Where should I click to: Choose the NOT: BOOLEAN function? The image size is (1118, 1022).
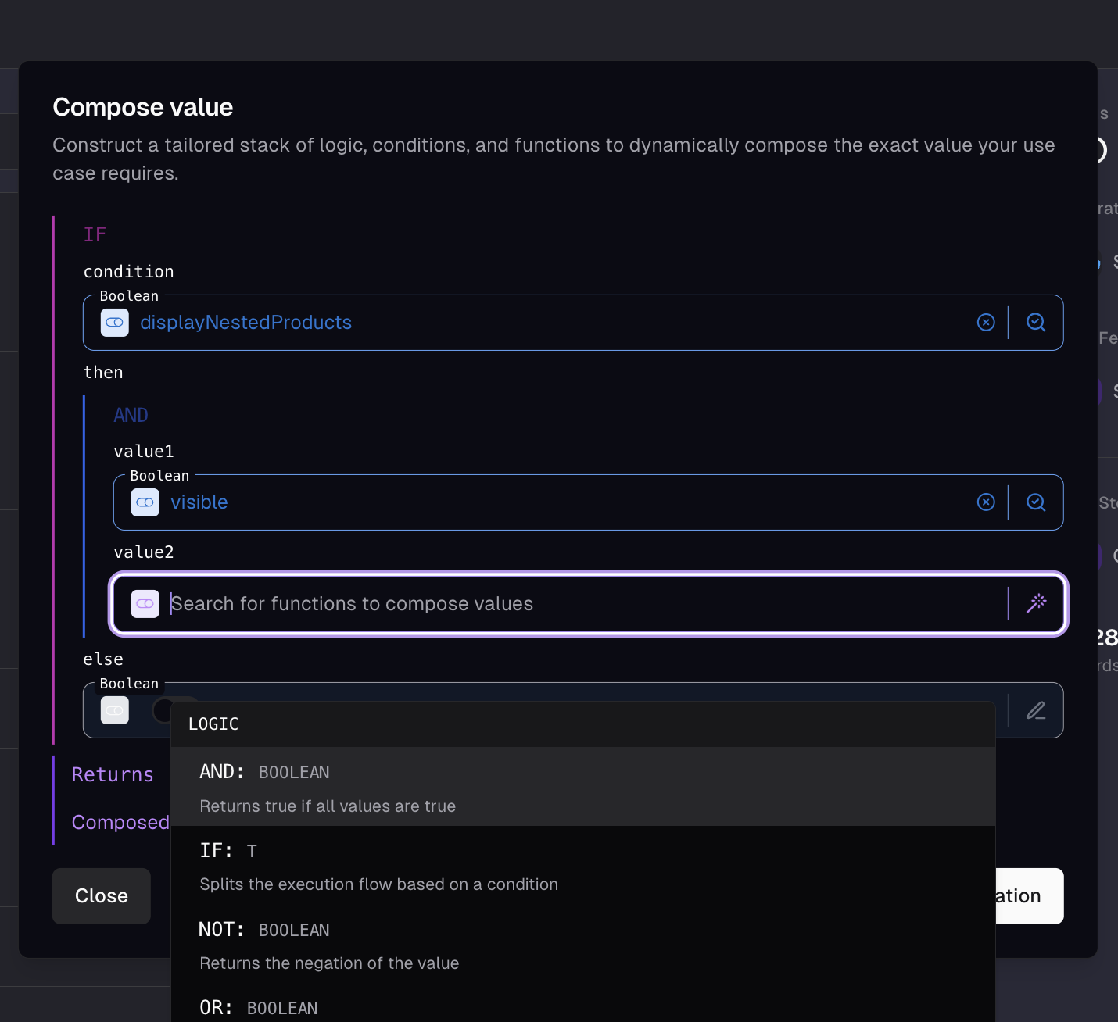[583, 945]
